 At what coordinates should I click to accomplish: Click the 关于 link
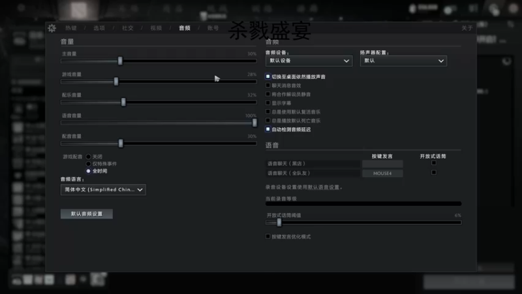(x=467, y=28)
